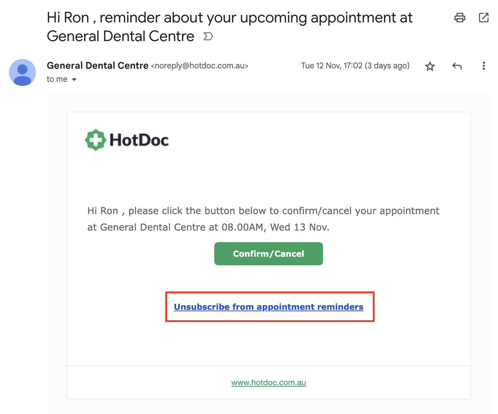Click the green Confirm/Cancel button
Viewport: 498px width, 414px height.
tap(268, 254)
